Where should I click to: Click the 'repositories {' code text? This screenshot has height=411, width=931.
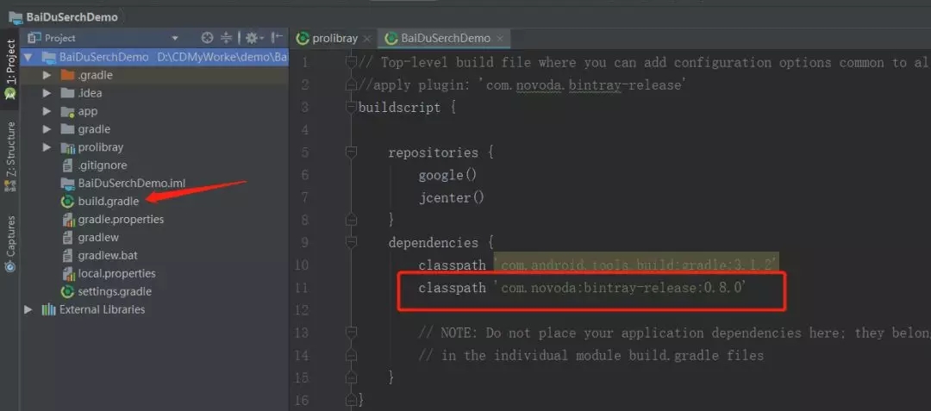coord(441,153)
